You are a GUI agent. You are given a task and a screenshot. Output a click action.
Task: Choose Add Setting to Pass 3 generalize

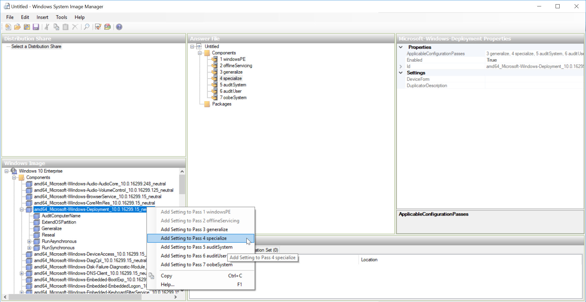(201, 229)
